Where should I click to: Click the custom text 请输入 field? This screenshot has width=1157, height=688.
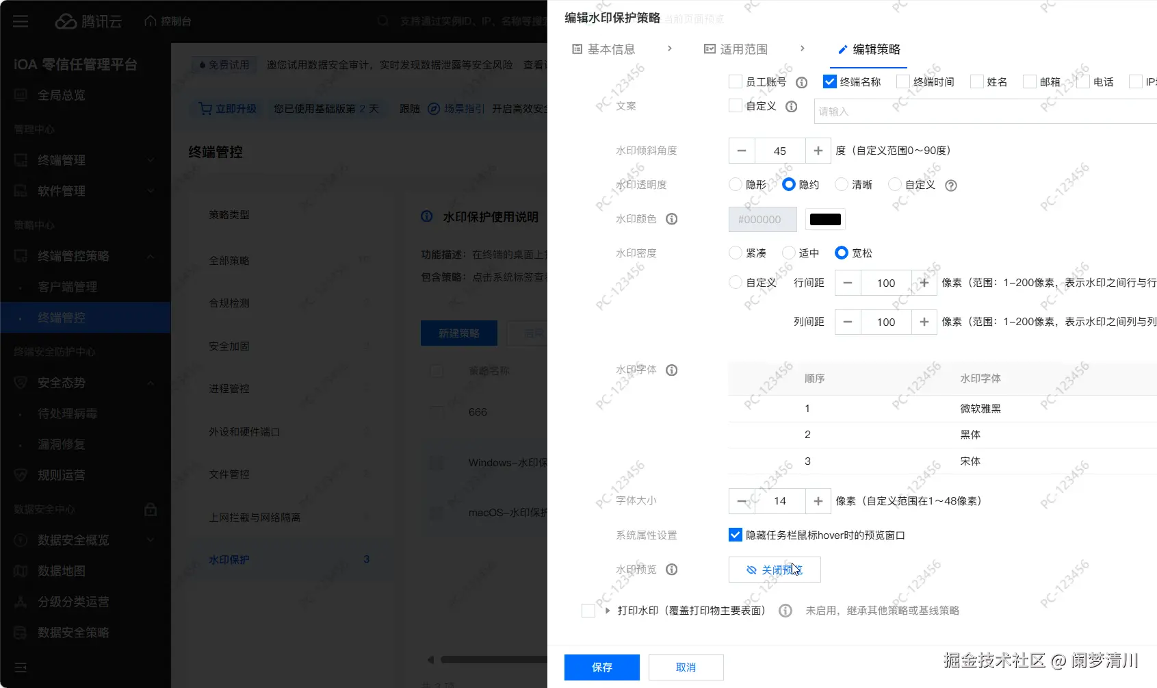[985, 111]
